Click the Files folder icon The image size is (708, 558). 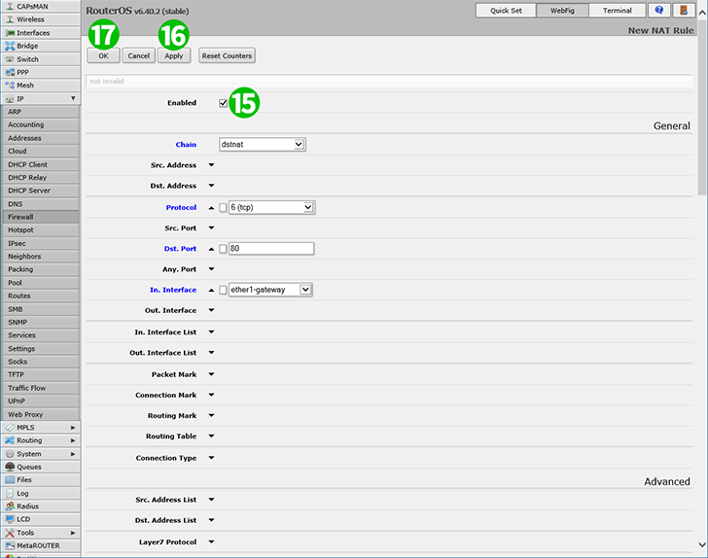point(10,480)
